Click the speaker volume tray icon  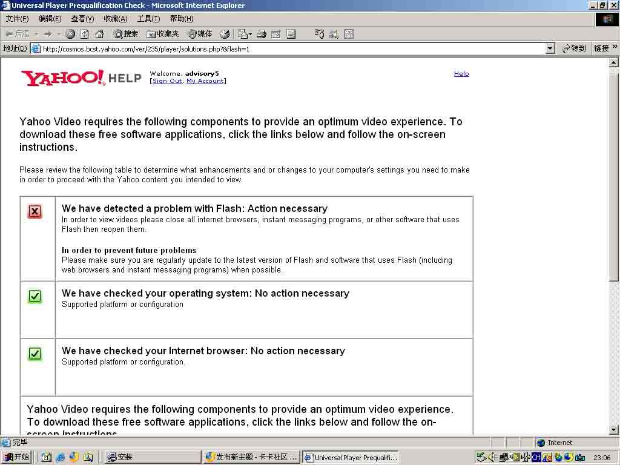(x=492, y=458)
